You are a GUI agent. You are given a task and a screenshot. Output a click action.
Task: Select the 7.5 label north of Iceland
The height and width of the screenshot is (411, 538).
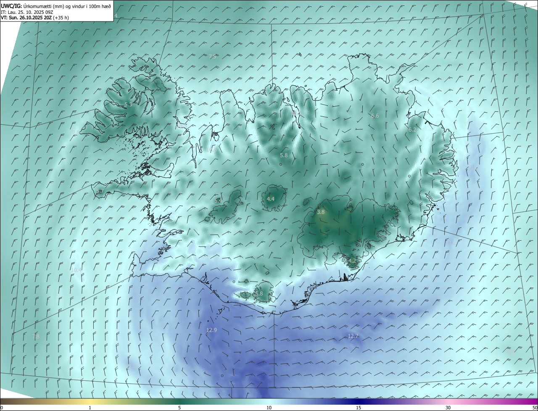click(x=212, y=56)
